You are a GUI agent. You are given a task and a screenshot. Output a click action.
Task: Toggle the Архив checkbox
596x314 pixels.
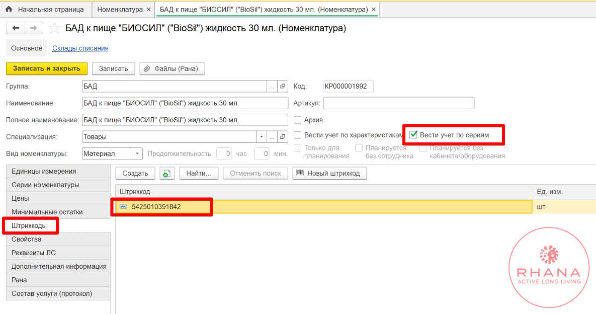pos(297,120)
